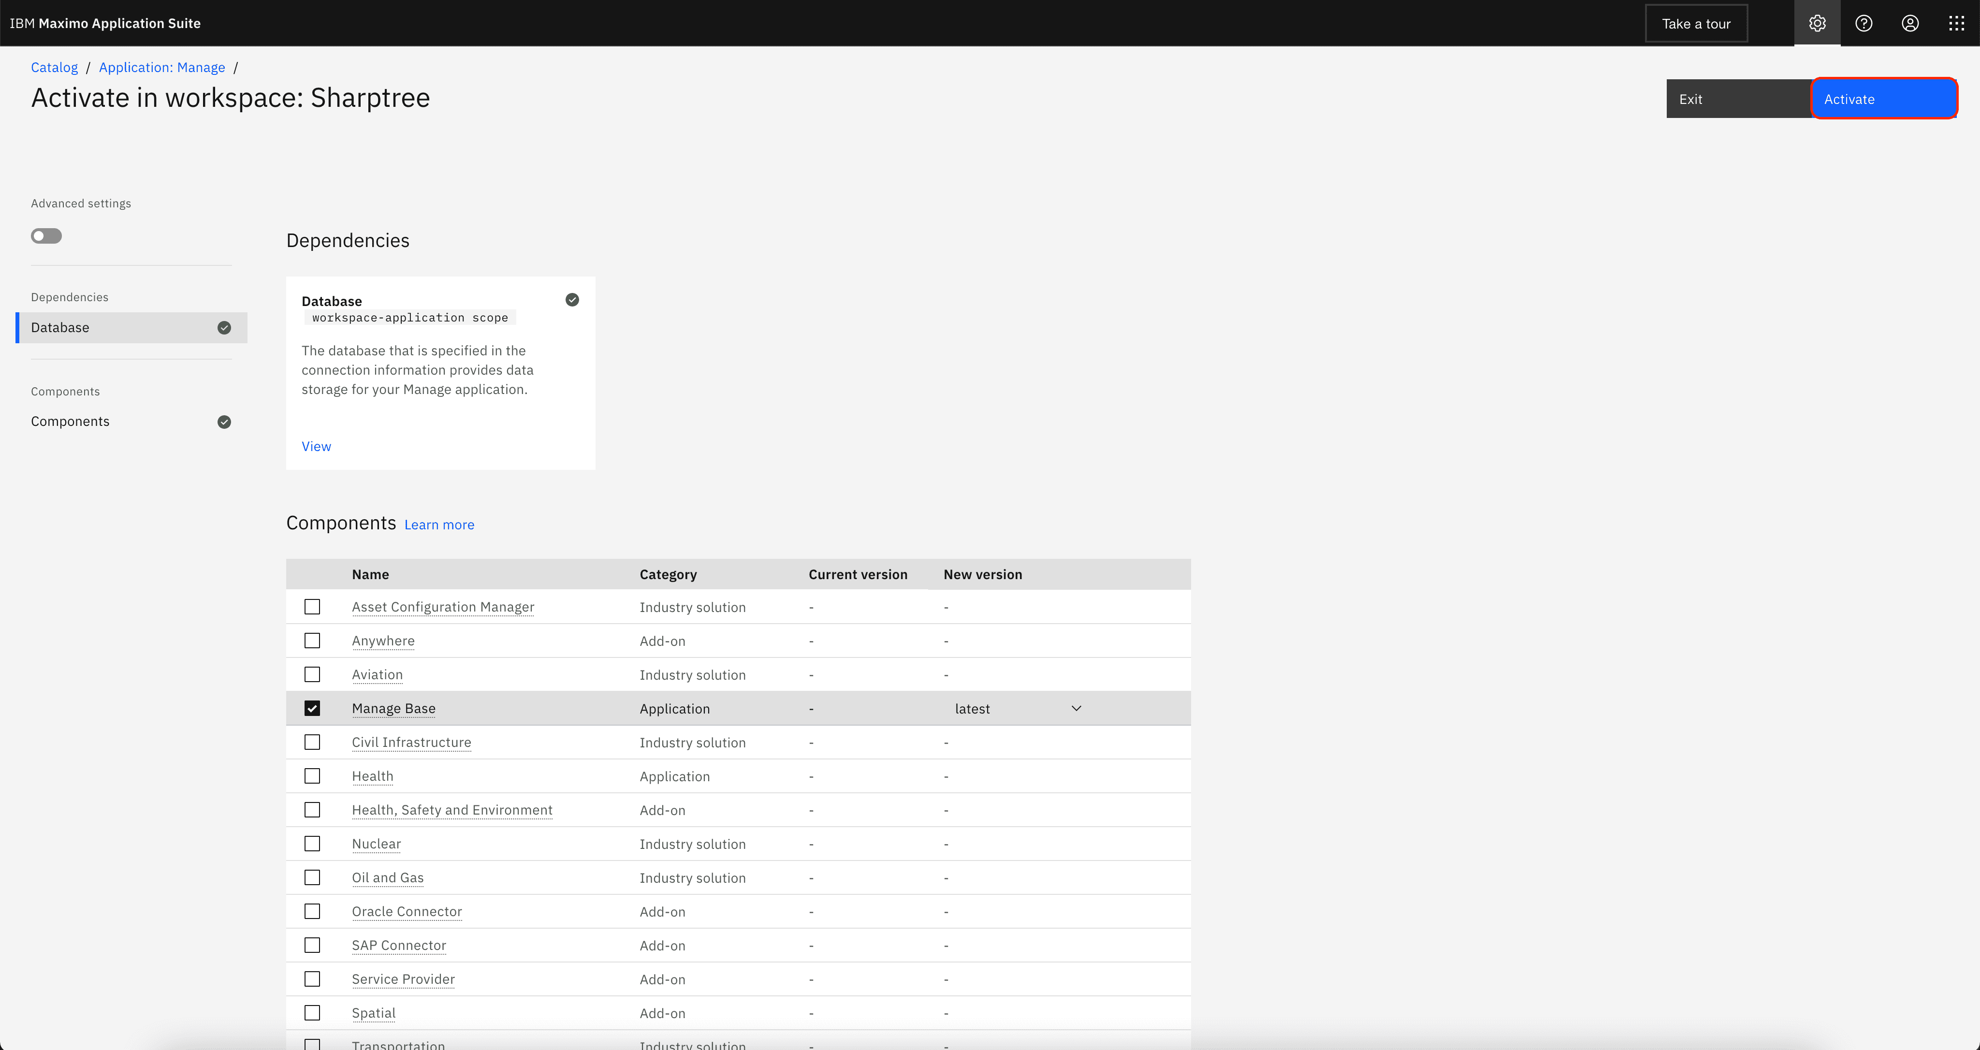1980x1050 pixels.
Task: Click the Take a tour button
Action: pyautogui.click(x=1696, y=24)
